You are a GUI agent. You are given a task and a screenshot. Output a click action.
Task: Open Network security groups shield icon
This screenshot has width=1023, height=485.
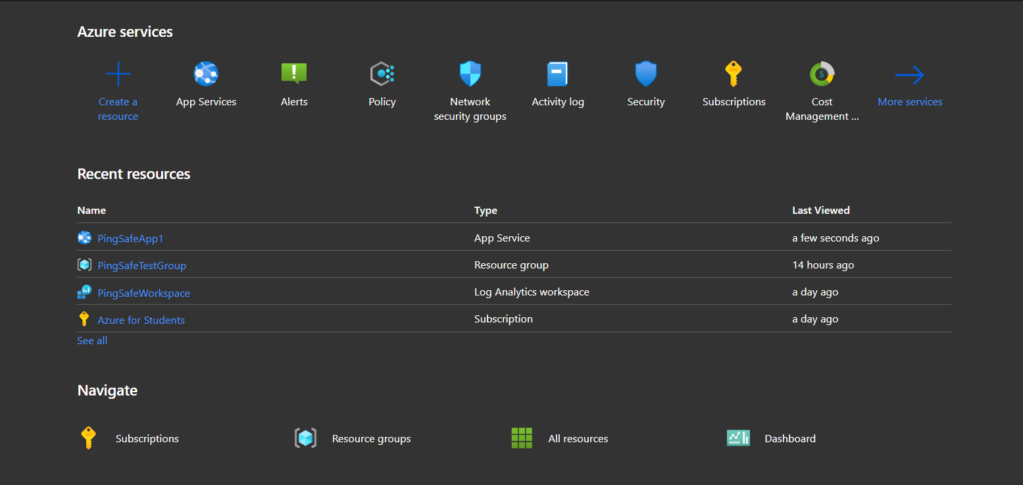click(470, 74)
